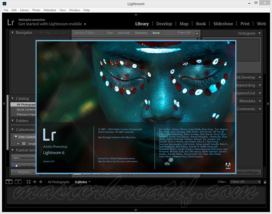Viewport: 272px width, 214px height.
Task: Collapse the Histogram panel
Action: [260, 33]
